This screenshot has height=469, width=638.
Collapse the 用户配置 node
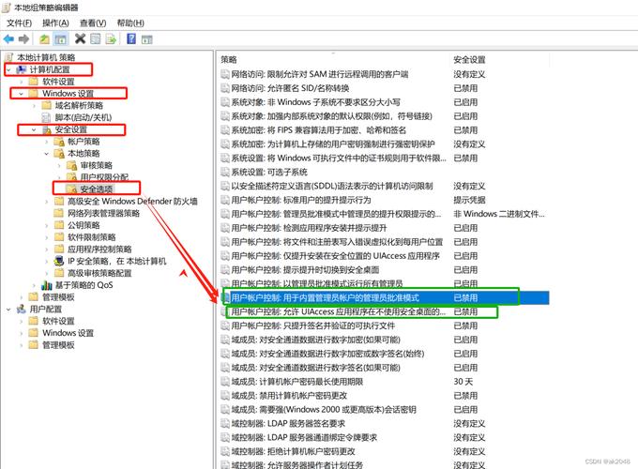pyautogui.click(x=9, y=310)
